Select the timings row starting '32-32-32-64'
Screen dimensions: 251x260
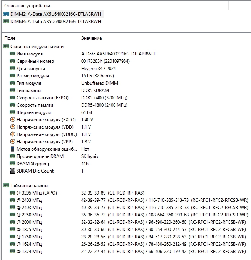pyautogui.click(x=163, y=222)
